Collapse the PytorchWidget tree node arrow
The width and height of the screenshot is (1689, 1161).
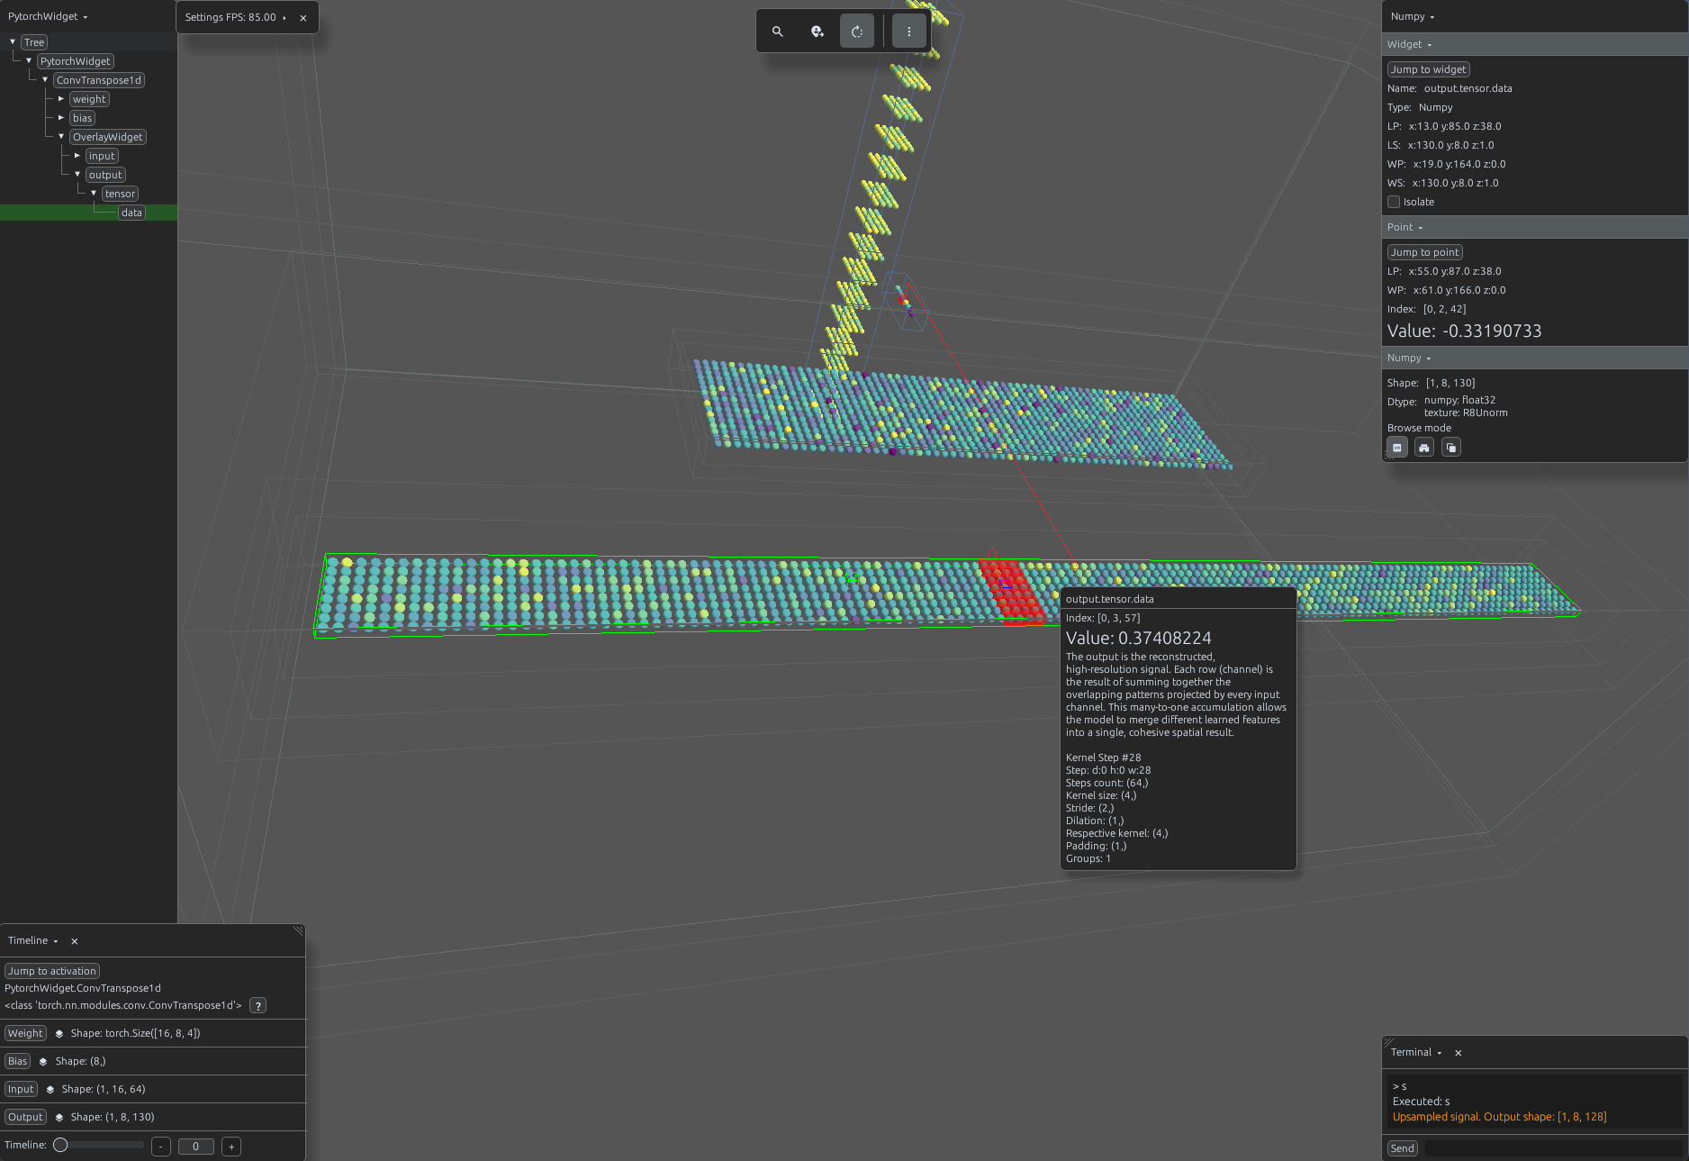click(29, 61)
